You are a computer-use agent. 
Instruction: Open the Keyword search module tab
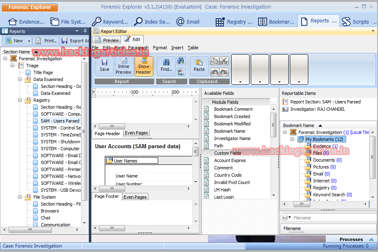tap(110, 22)
